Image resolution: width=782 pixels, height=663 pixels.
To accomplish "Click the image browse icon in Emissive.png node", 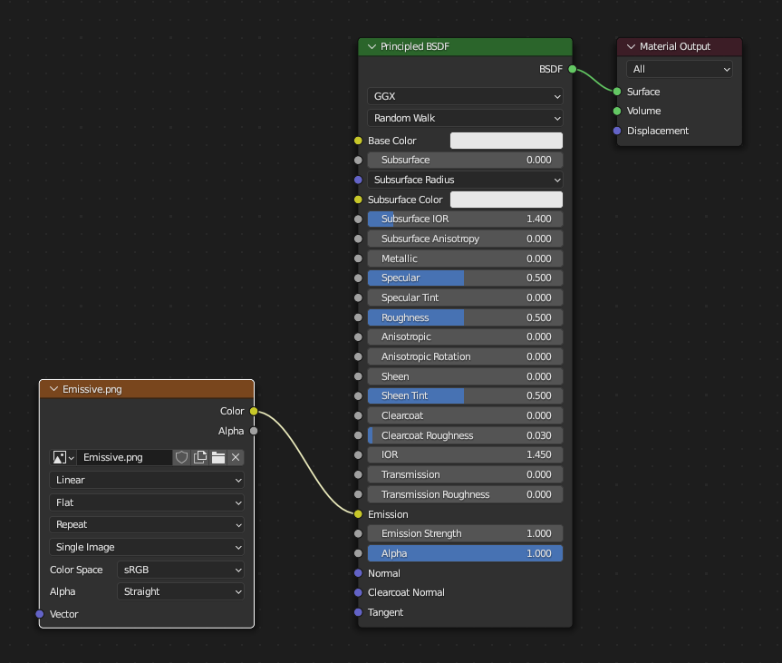I will click(x=63, y=457).
